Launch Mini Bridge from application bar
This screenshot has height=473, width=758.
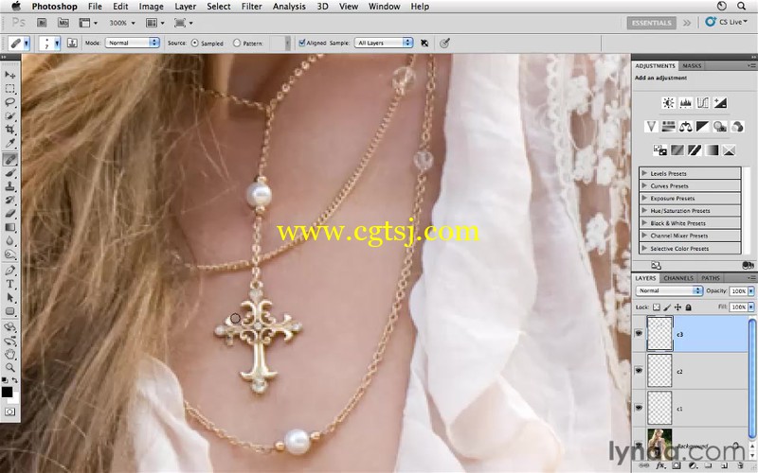pos(63,23)
